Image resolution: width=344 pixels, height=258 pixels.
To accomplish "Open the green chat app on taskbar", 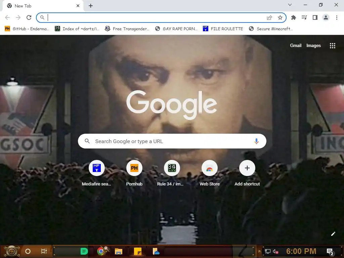I will [84, 251].
